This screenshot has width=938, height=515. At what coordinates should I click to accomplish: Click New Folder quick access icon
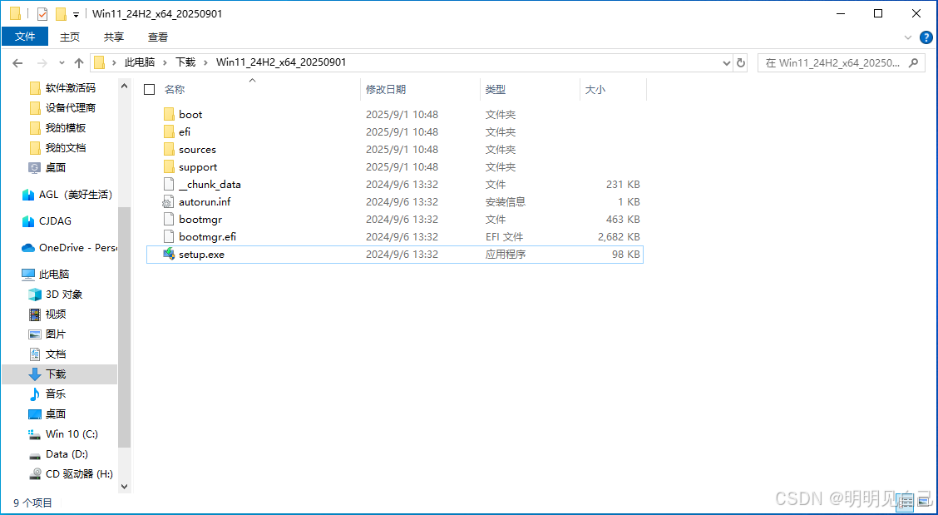point(61,13)
